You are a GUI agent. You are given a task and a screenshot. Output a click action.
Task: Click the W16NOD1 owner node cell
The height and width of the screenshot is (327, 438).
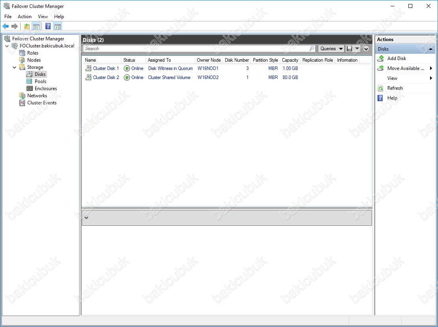[208, 68]
